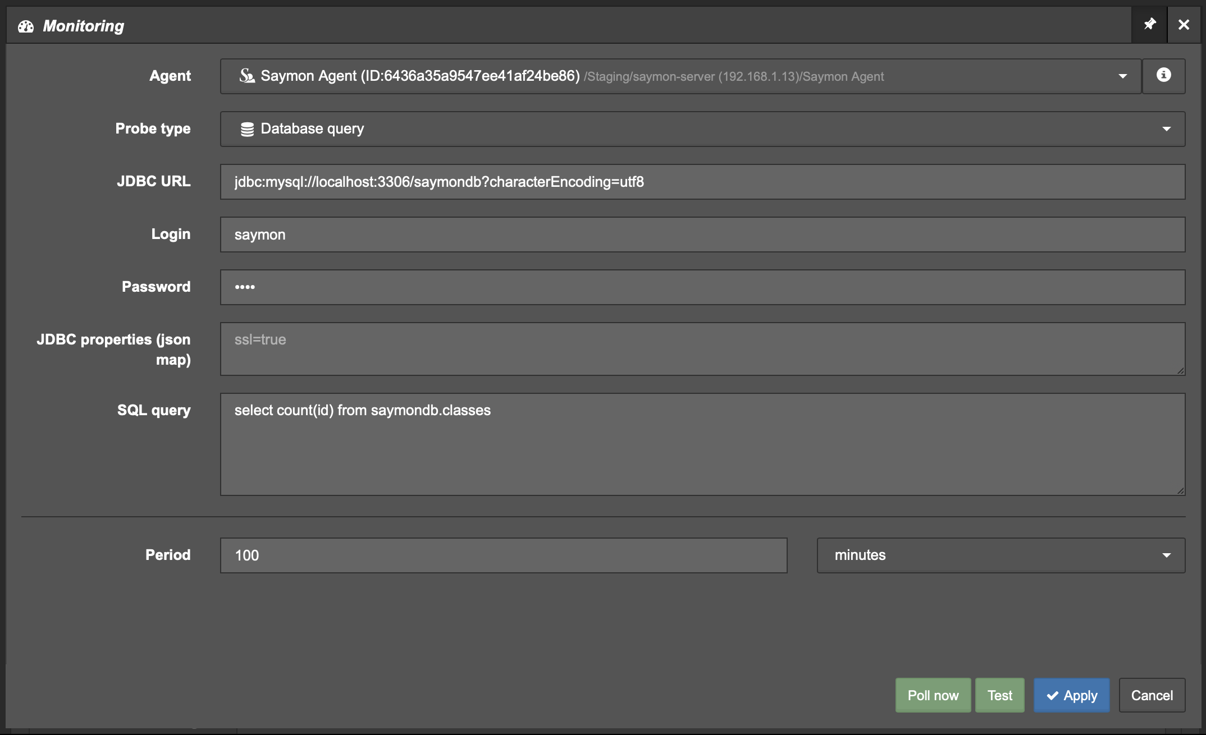This screenshot has width=1206, height=735.
Task: Click the Monitoring title text
Action: tap(84, 26)
